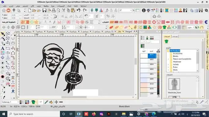The image size is (209, 117).
Task: Open the تصميم (Design) menu
Action: pos(25,6)
